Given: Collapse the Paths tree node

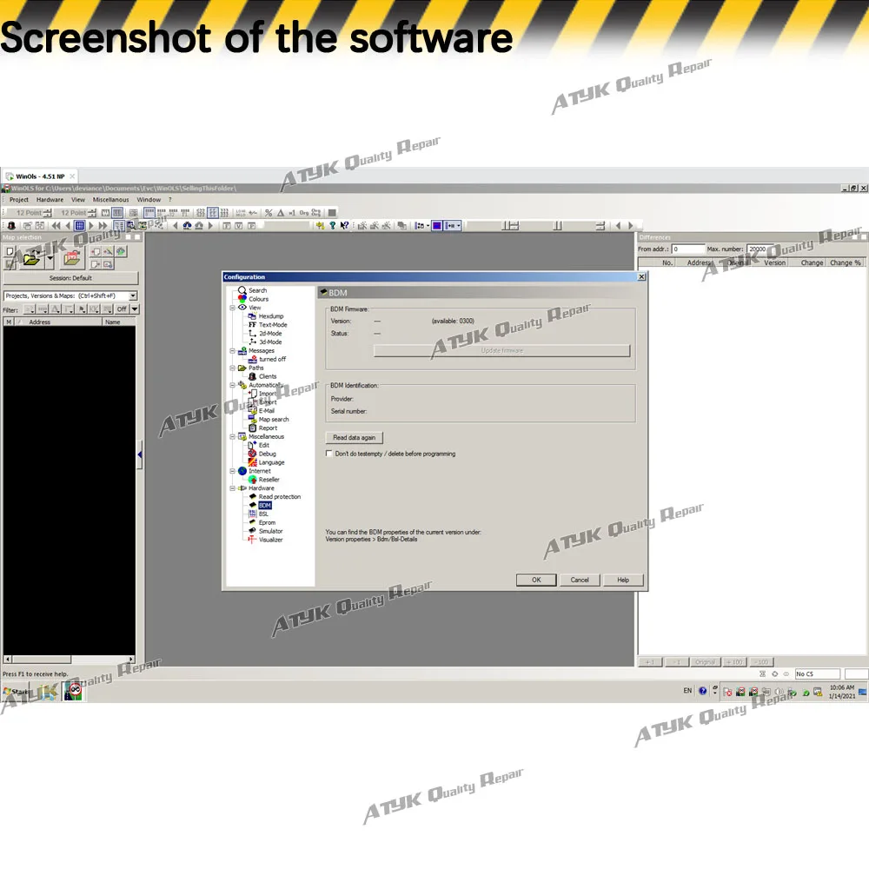Looking at the screenshot, I should pyautogui.click(x=233, y=368).
